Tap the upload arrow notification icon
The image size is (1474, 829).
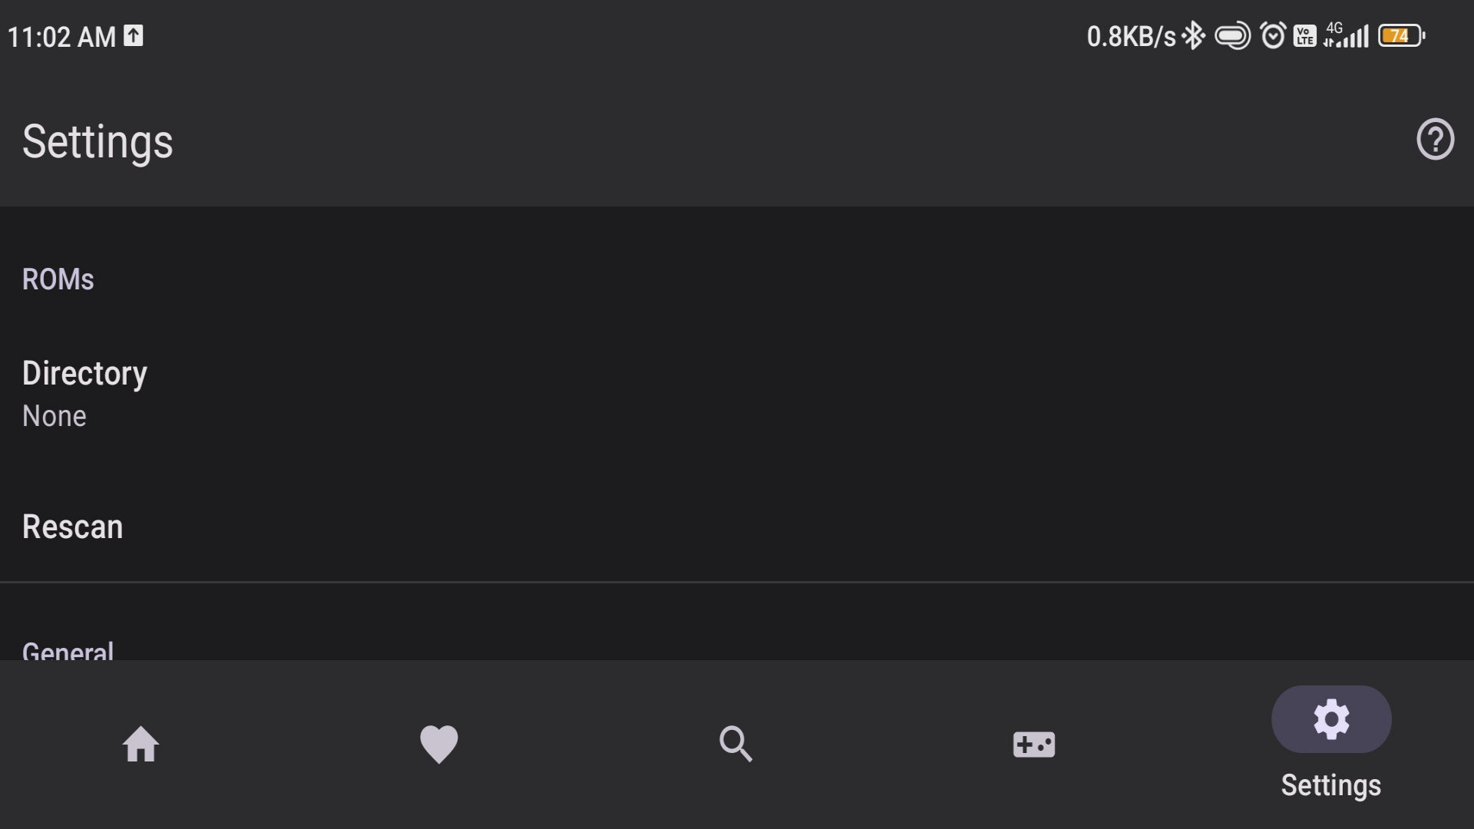coord(134,36)
